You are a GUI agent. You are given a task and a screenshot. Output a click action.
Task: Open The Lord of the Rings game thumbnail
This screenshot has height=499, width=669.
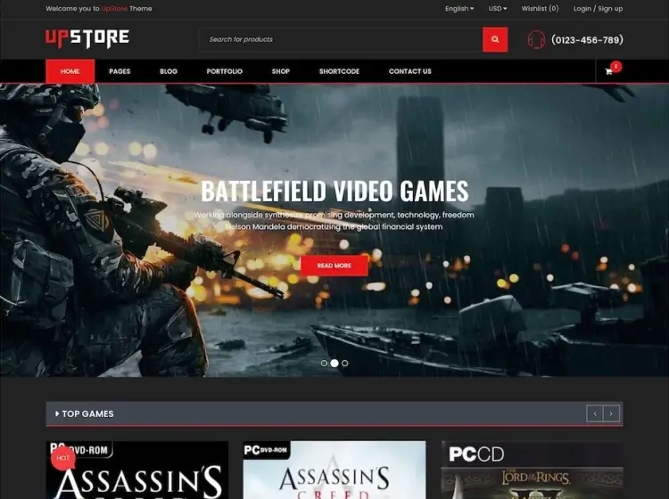click(532, 470)
